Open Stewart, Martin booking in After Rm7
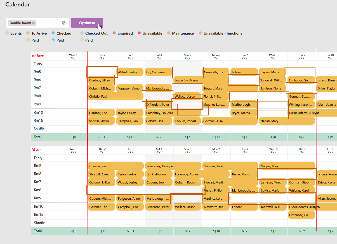Viewport: 337px width, 244px height. click(230, 182)
